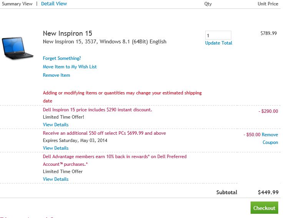Click the Update Total link

pos(219,43)
